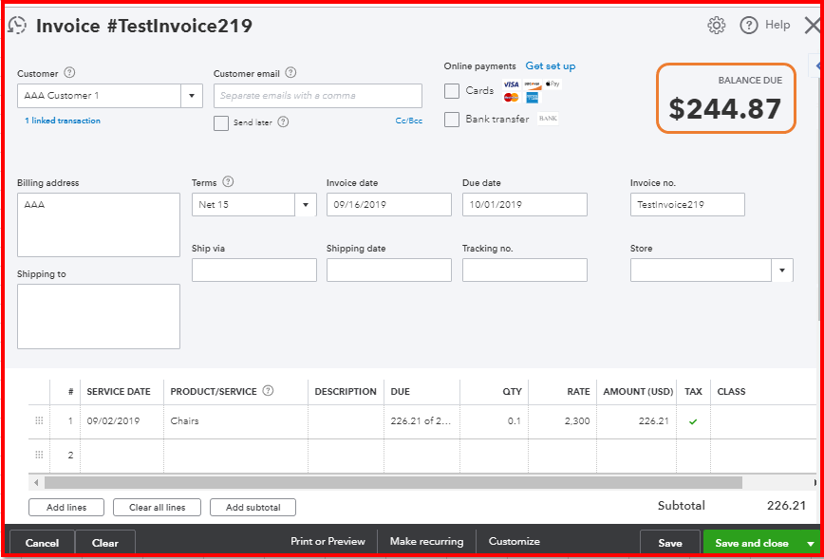Open the Customer dropdown arrow
The width and height of the screenshot is (824, 559).
(192, 96)
